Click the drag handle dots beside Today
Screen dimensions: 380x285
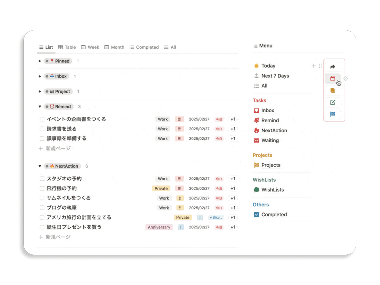(x=320, y=66)
